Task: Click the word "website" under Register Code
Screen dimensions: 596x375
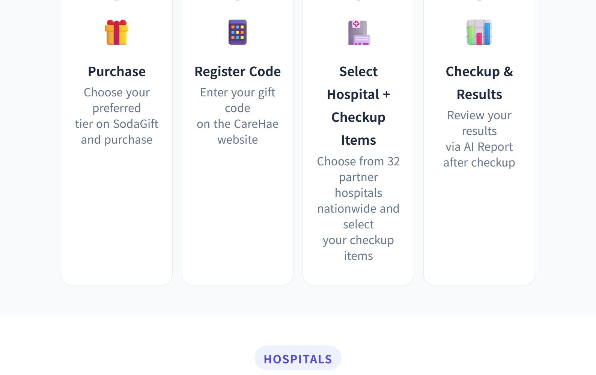Action: (238, 139)
